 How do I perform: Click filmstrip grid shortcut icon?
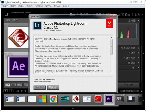click(18, 91)
